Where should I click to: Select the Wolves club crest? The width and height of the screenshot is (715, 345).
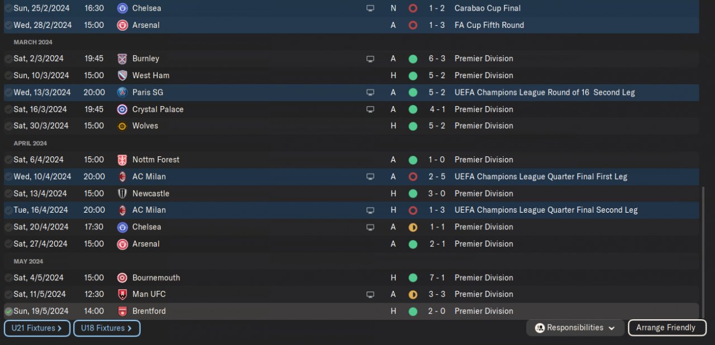coord(122,126)
